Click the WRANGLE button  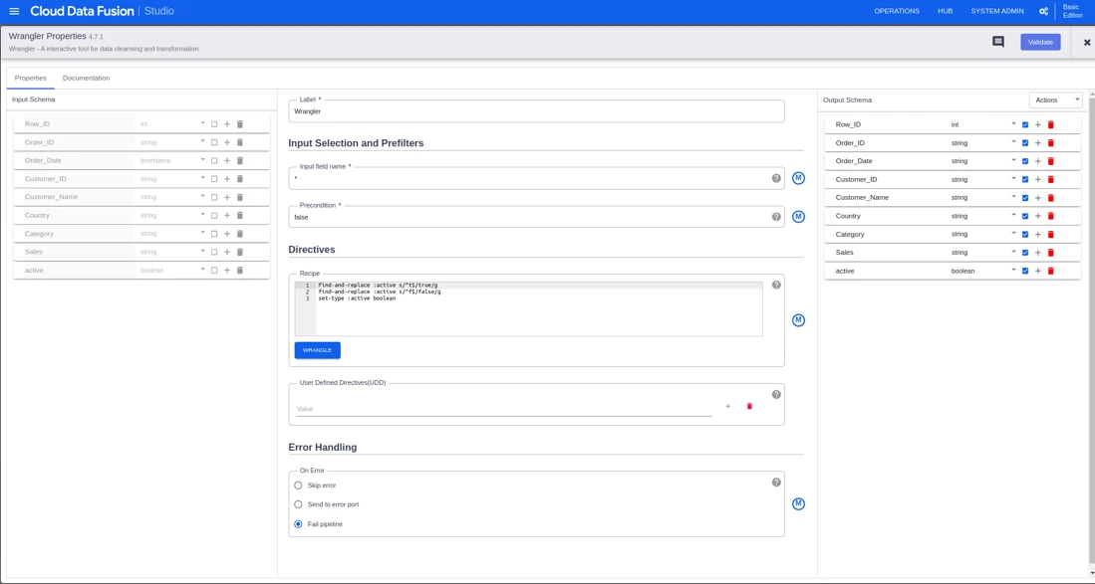pos(317,350)
